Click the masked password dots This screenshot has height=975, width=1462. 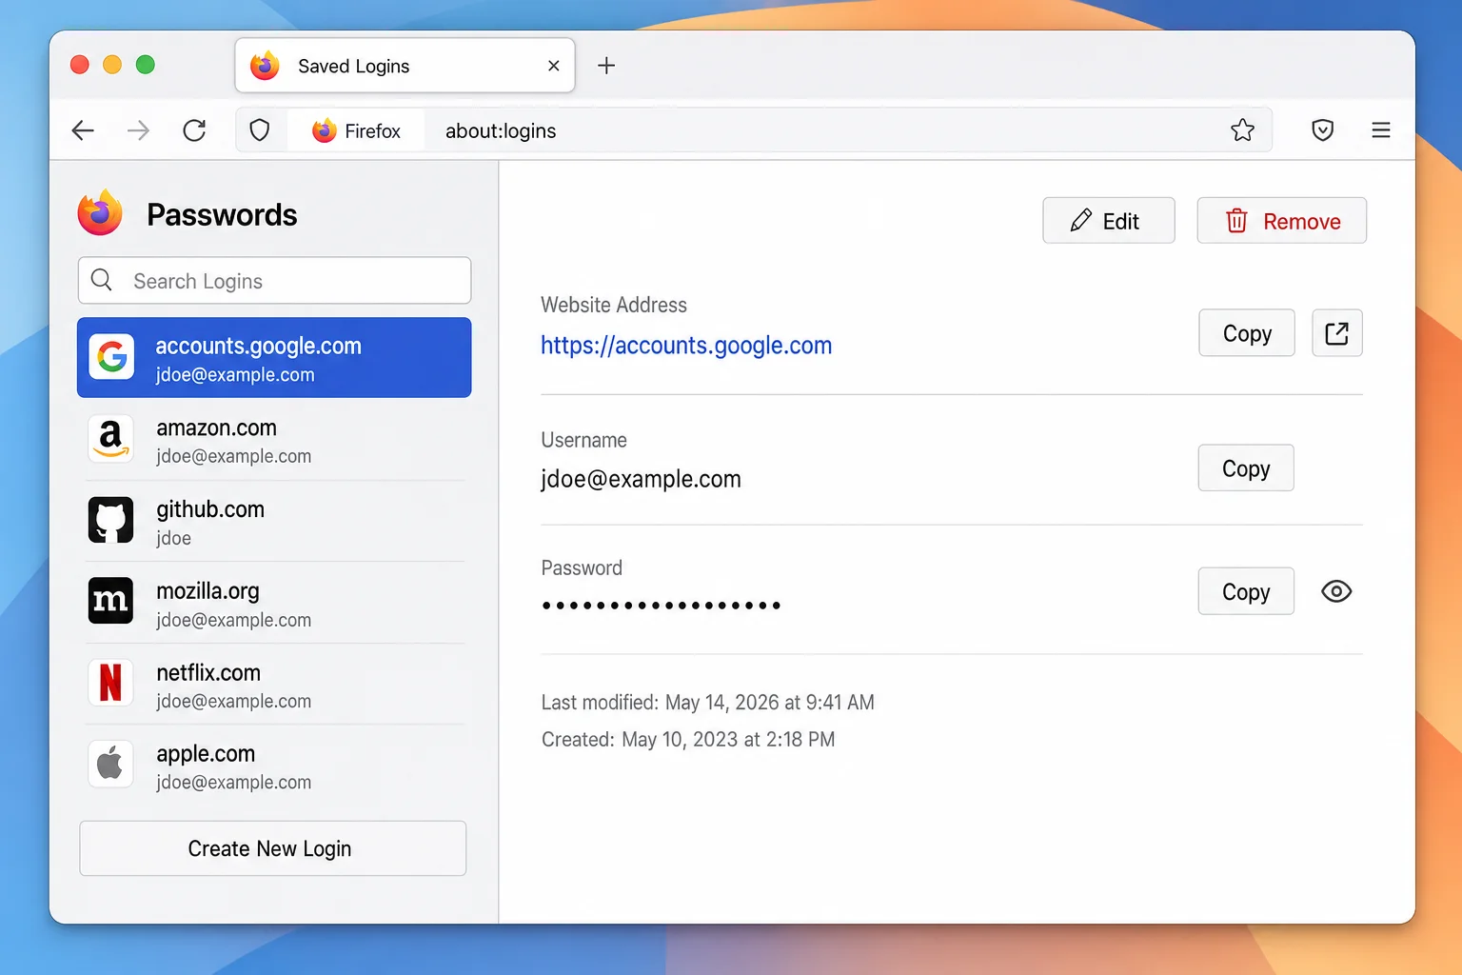(662, 606)
